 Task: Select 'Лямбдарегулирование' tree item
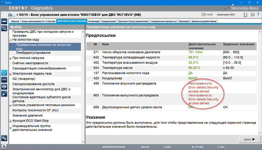(x=33, y=53)
